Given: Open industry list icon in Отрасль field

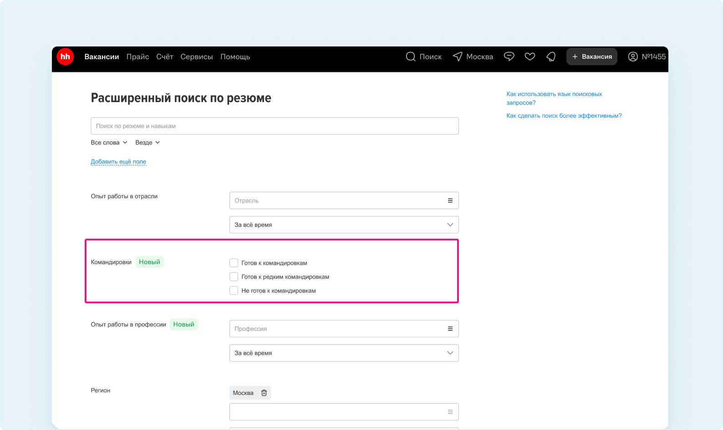Looking at the screenshot, I should point(450,200).
